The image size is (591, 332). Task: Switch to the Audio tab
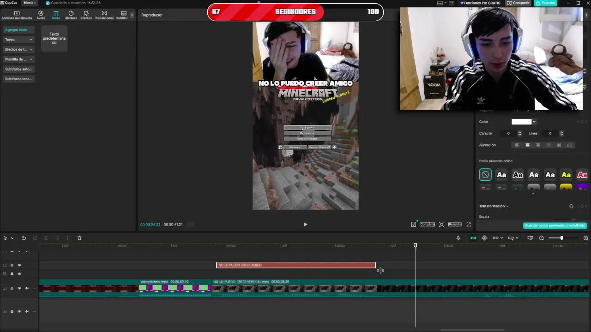pos(41,15)
